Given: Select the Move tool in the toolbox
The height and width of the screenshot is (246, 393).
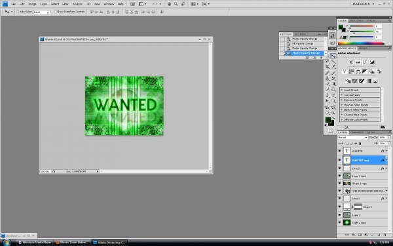Looking at the screenshot, I should [333, 56].
